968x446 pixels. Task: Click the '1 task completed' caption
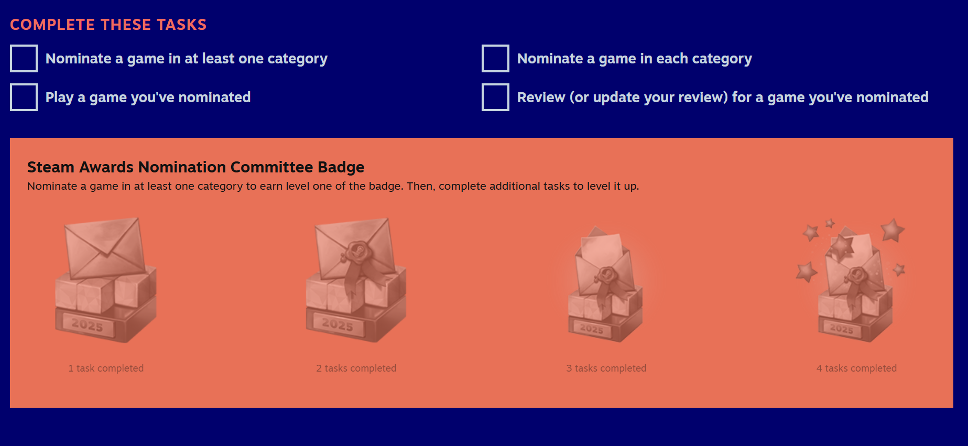[x=106, y=368]
